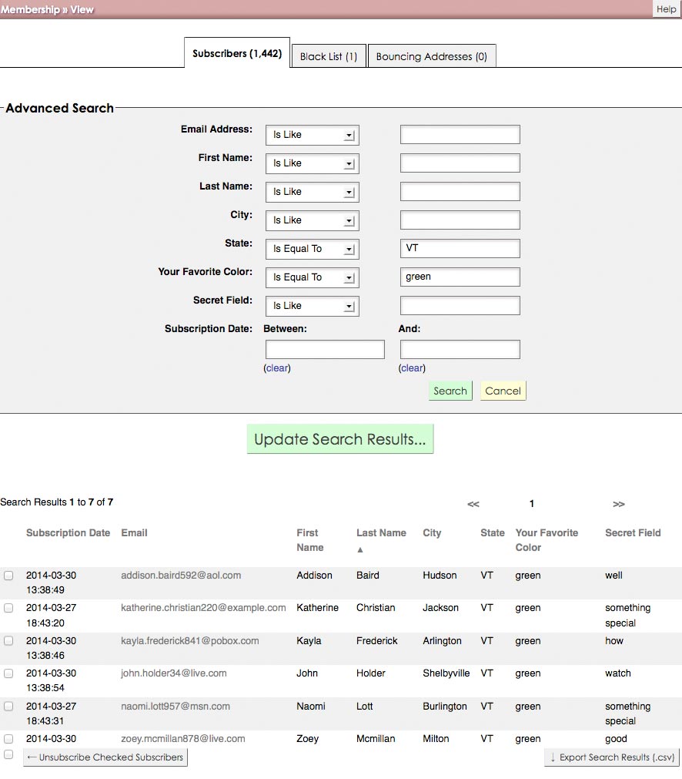The height and width of the screenshot is (779, 682).
Task: Click Update Search Results button
Action: (340, 439)
